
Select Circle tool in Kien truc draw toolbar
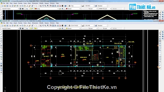[1, 45]
